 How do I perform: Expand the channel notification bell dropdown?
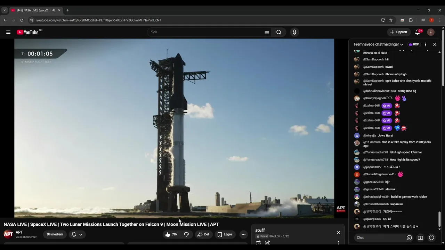coord(77,234)
